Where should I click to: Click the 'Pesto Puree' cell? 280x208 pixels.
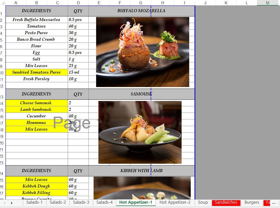[x=37, y=33]
